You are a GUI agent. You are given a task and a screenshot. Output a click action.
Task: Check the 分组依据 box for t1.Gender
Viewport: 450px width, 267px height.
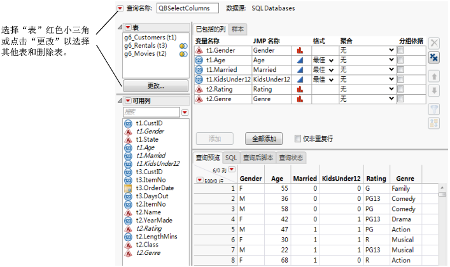pos(400,50)
